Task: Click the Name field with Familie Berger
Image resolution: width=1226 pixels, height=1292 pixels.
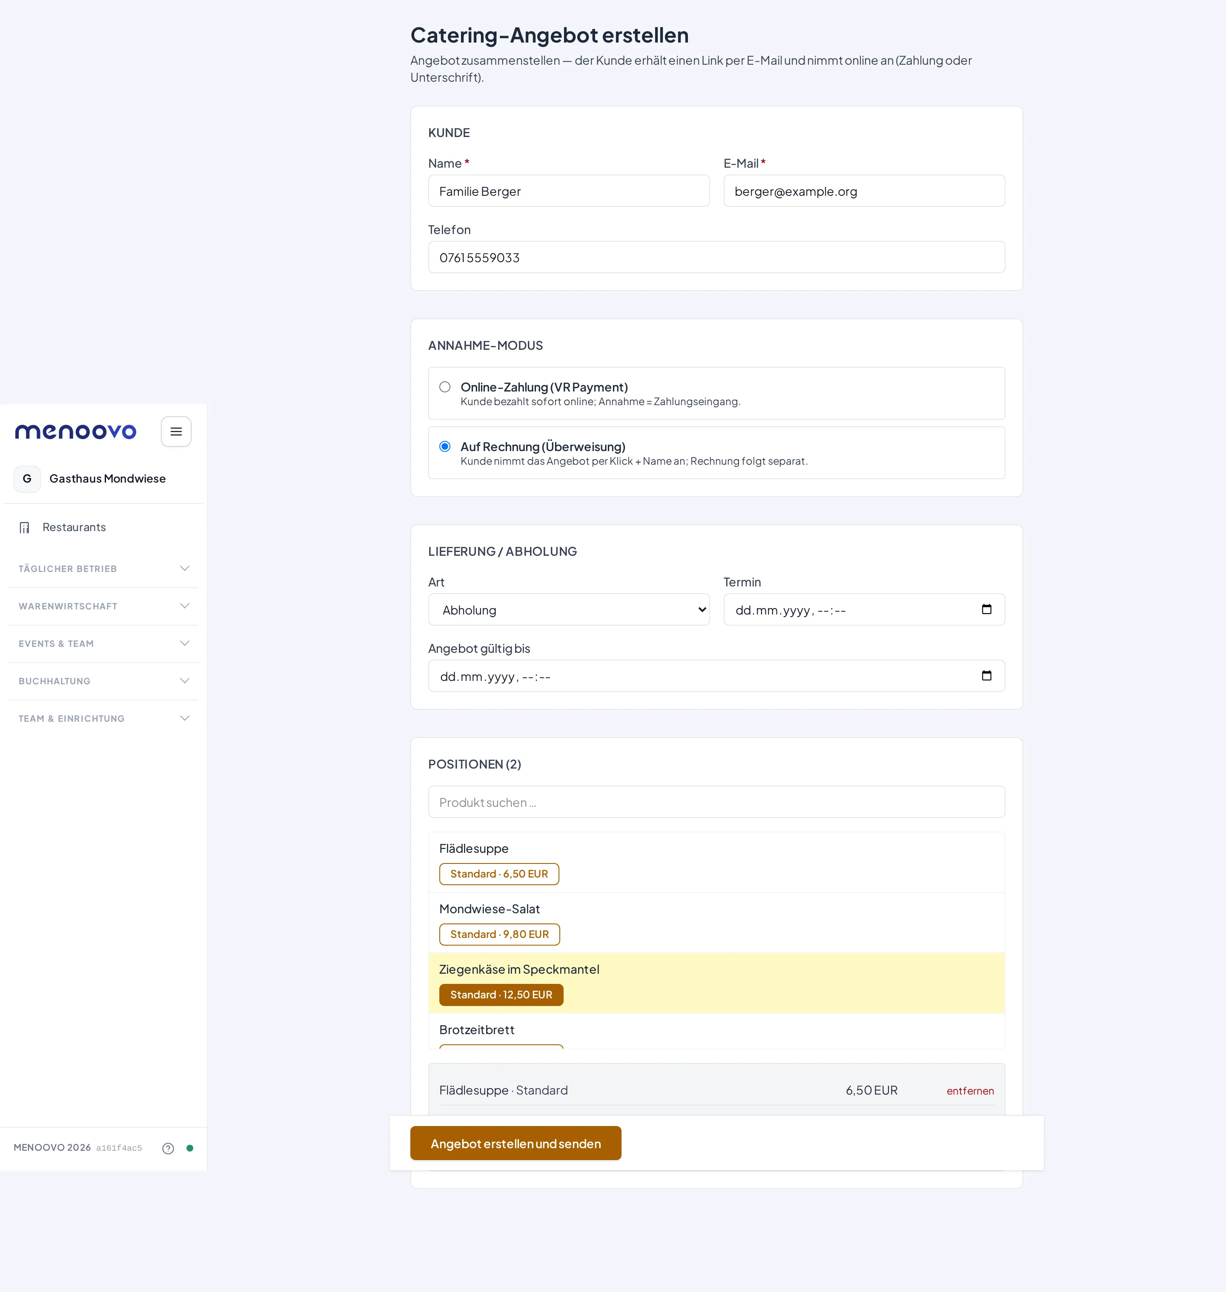Action: (569, 191)
